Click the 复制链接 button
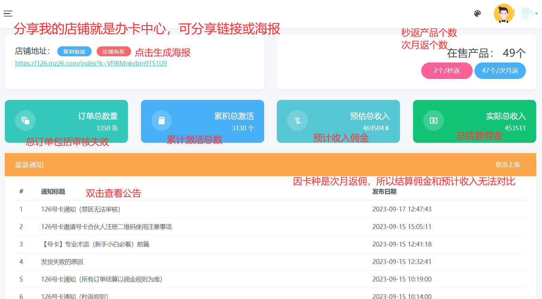This screenshot has width=542, height=299. pyautogui.click(x=74, y=51)
